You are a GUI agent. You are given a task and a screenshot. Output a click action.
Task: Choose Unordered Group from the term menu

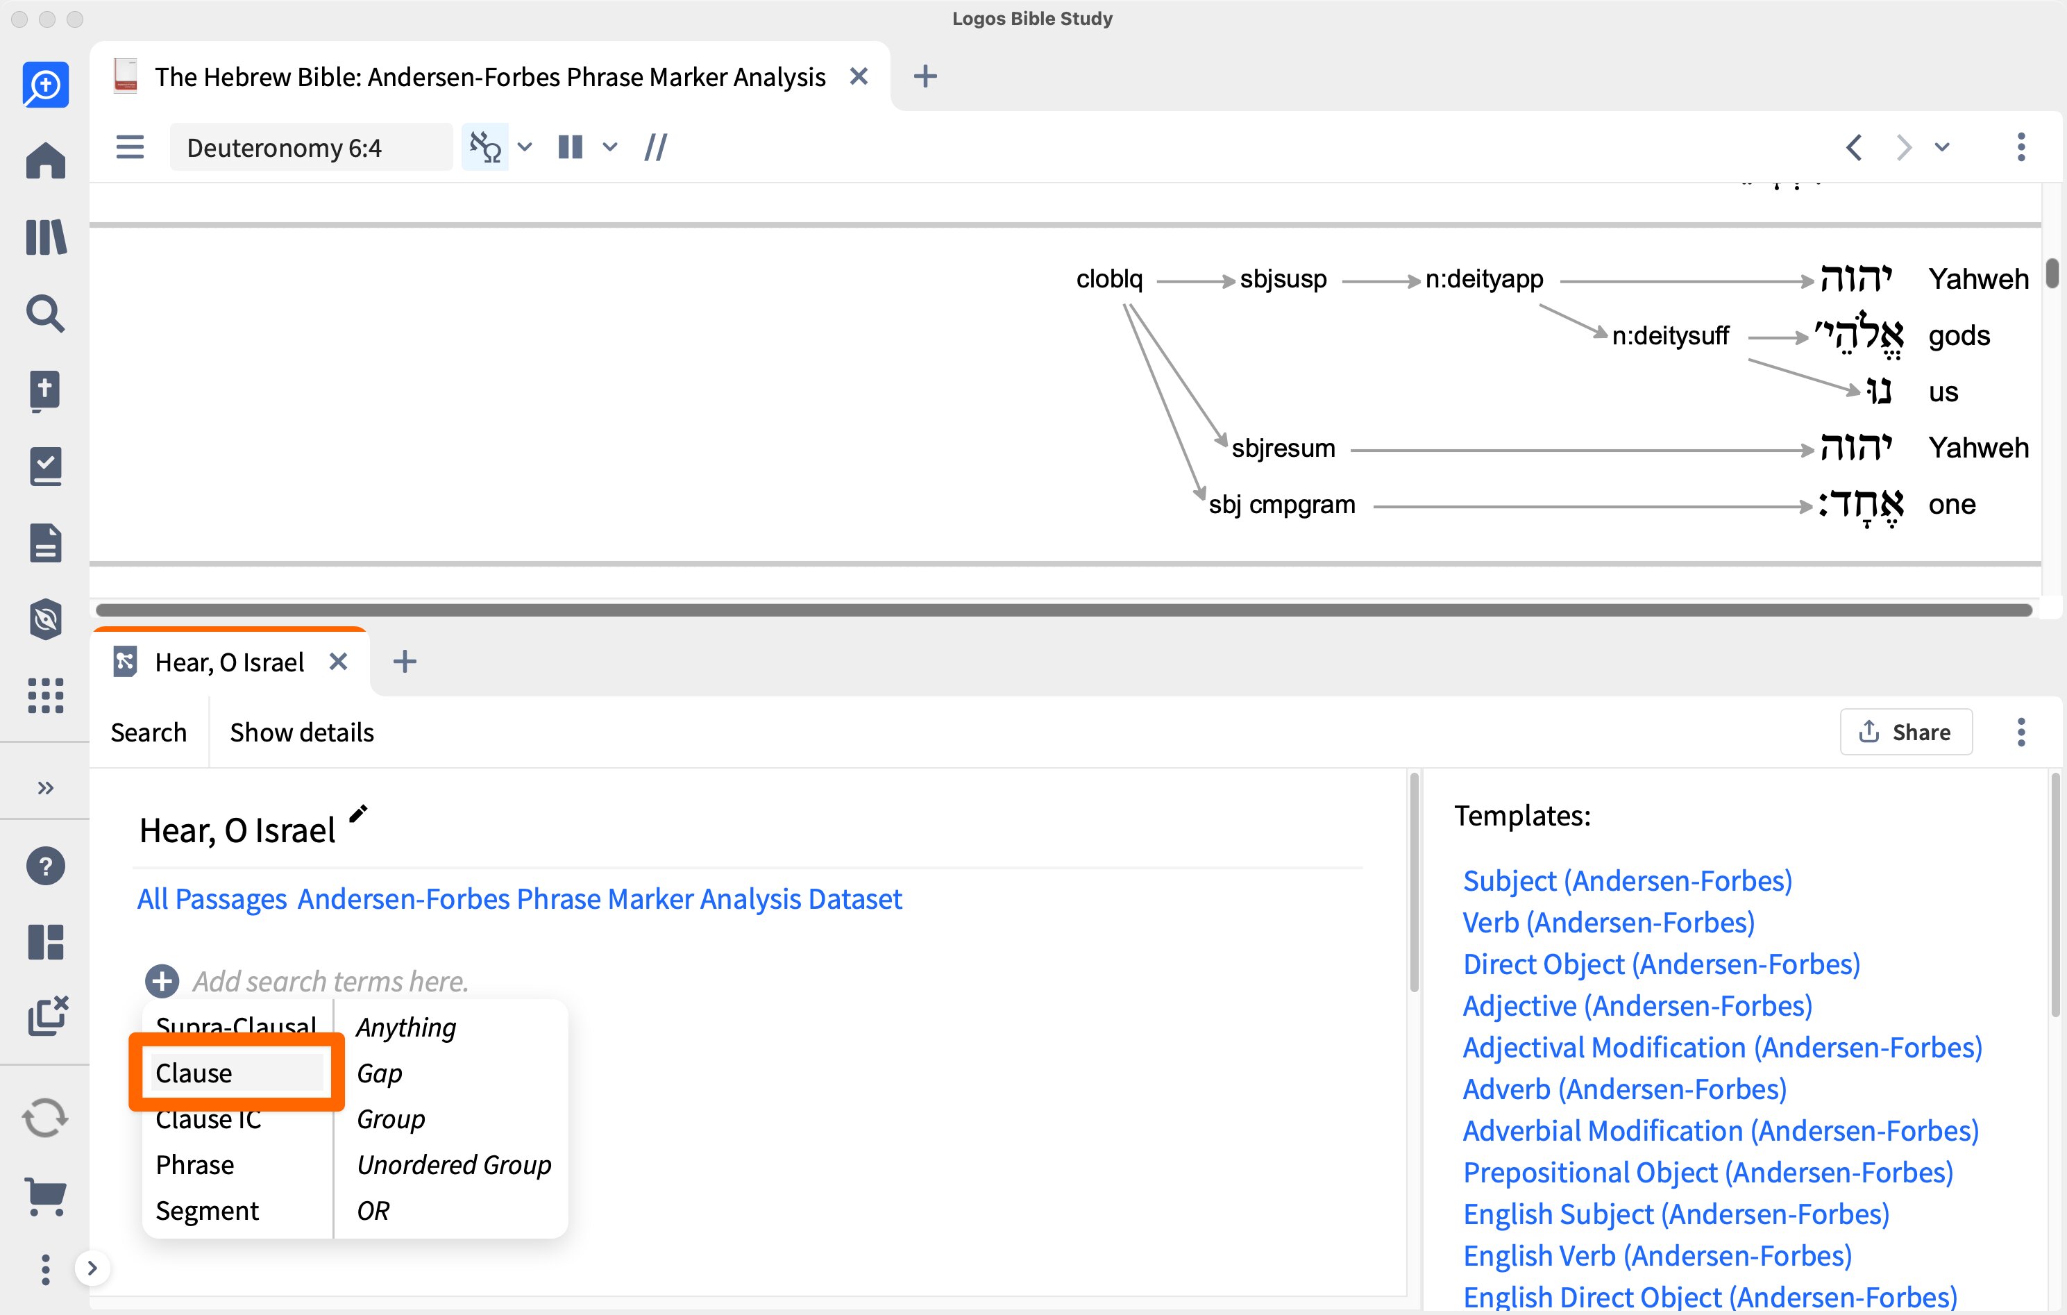(x=454, y=1165)
